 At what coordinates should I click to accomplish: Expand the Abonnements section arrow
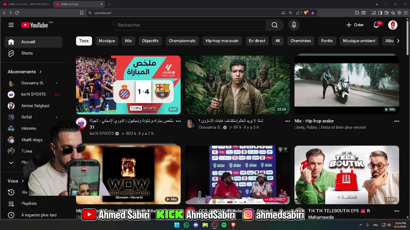40,72
